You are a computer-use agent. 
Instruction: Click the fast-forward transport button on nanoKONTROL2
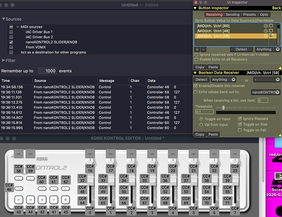click(x=30, y=200)
